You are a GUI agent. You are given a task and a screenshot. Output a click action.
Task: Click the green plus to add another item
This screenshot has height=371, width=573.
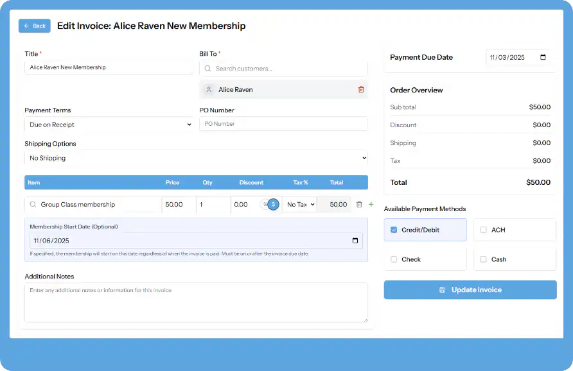[x=370, y=204]
